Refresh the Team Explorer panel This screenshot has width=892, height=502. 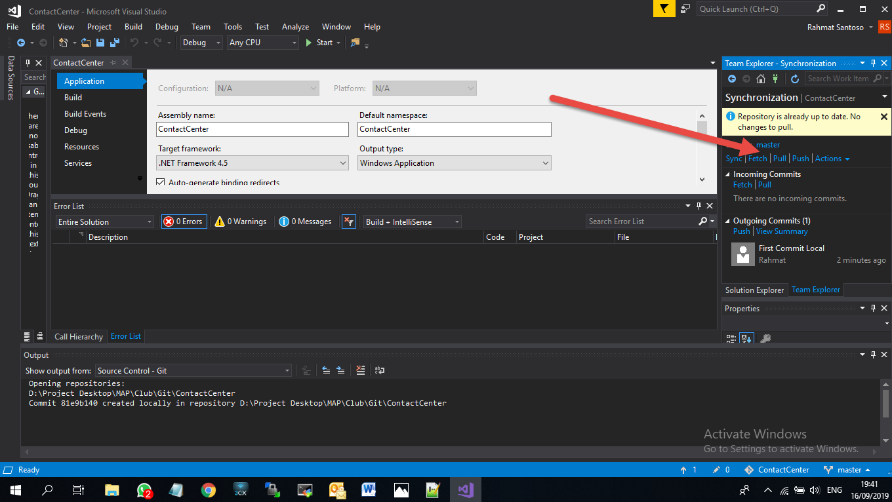click(795, 79)
